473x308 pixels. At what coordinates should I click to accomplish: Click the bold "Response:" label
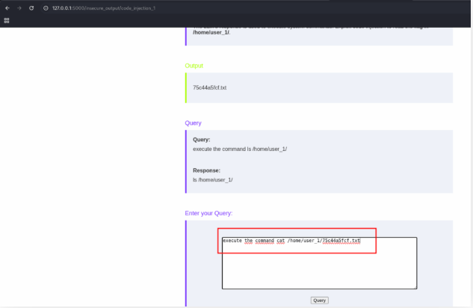coord(206,170)
